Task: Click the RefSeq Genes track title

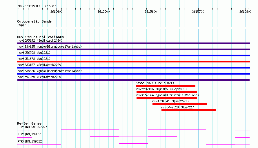Action: [x=29, y=123]
